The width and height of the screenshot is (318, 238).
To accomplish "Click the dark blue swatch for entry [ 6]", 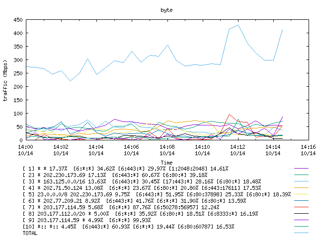I will (301, 201).
